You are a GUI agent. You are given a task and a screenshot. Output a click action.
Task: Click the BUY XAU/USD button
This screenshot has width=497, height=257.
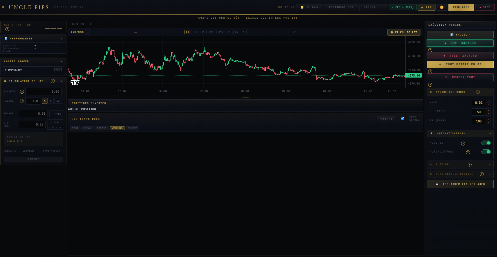(x=460, y=43)
